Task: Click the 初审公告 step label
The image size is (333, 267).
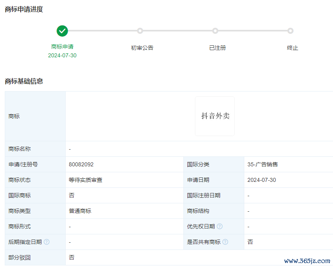Action: [142, 48]
